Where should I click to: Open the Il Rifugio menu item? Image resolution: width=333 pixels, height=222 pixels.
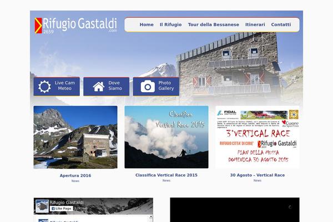[x=170, y=24]
